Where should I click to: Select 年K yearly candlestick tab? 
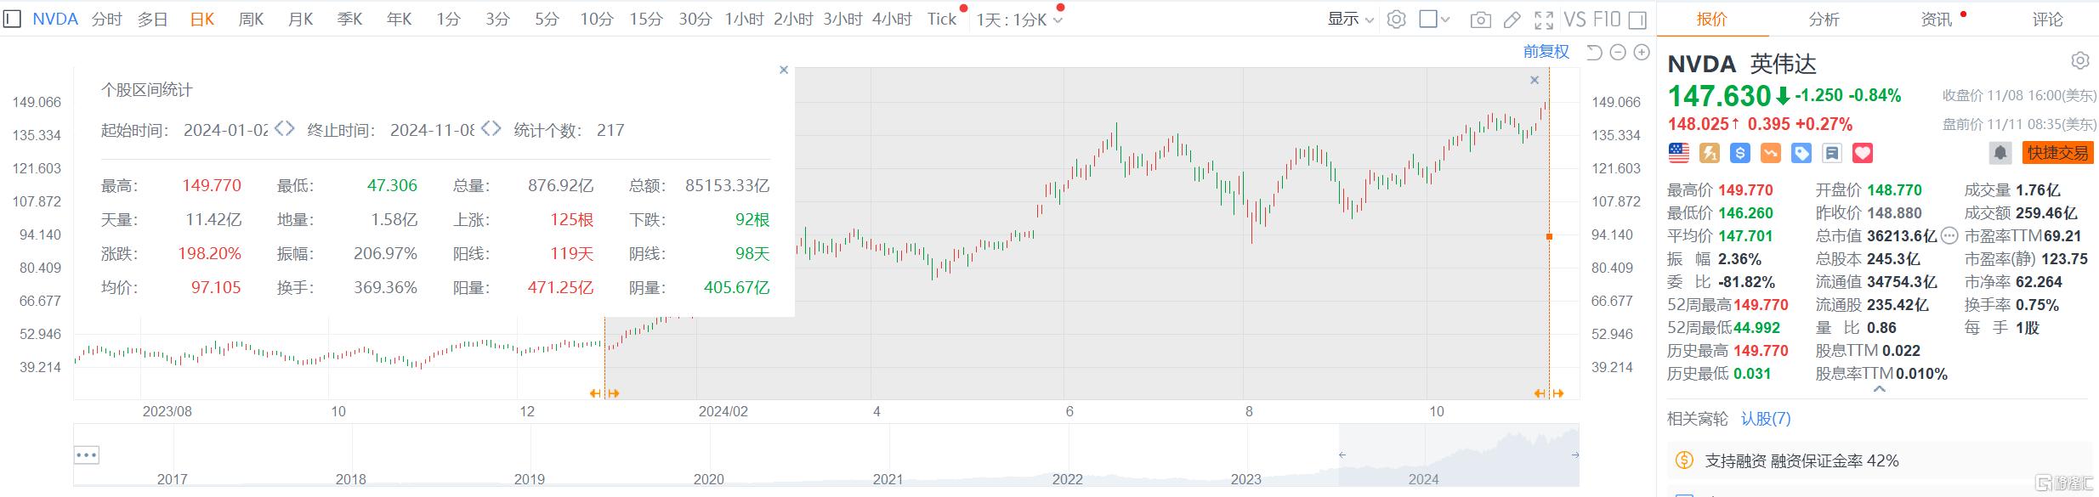[x=399, y=19]
